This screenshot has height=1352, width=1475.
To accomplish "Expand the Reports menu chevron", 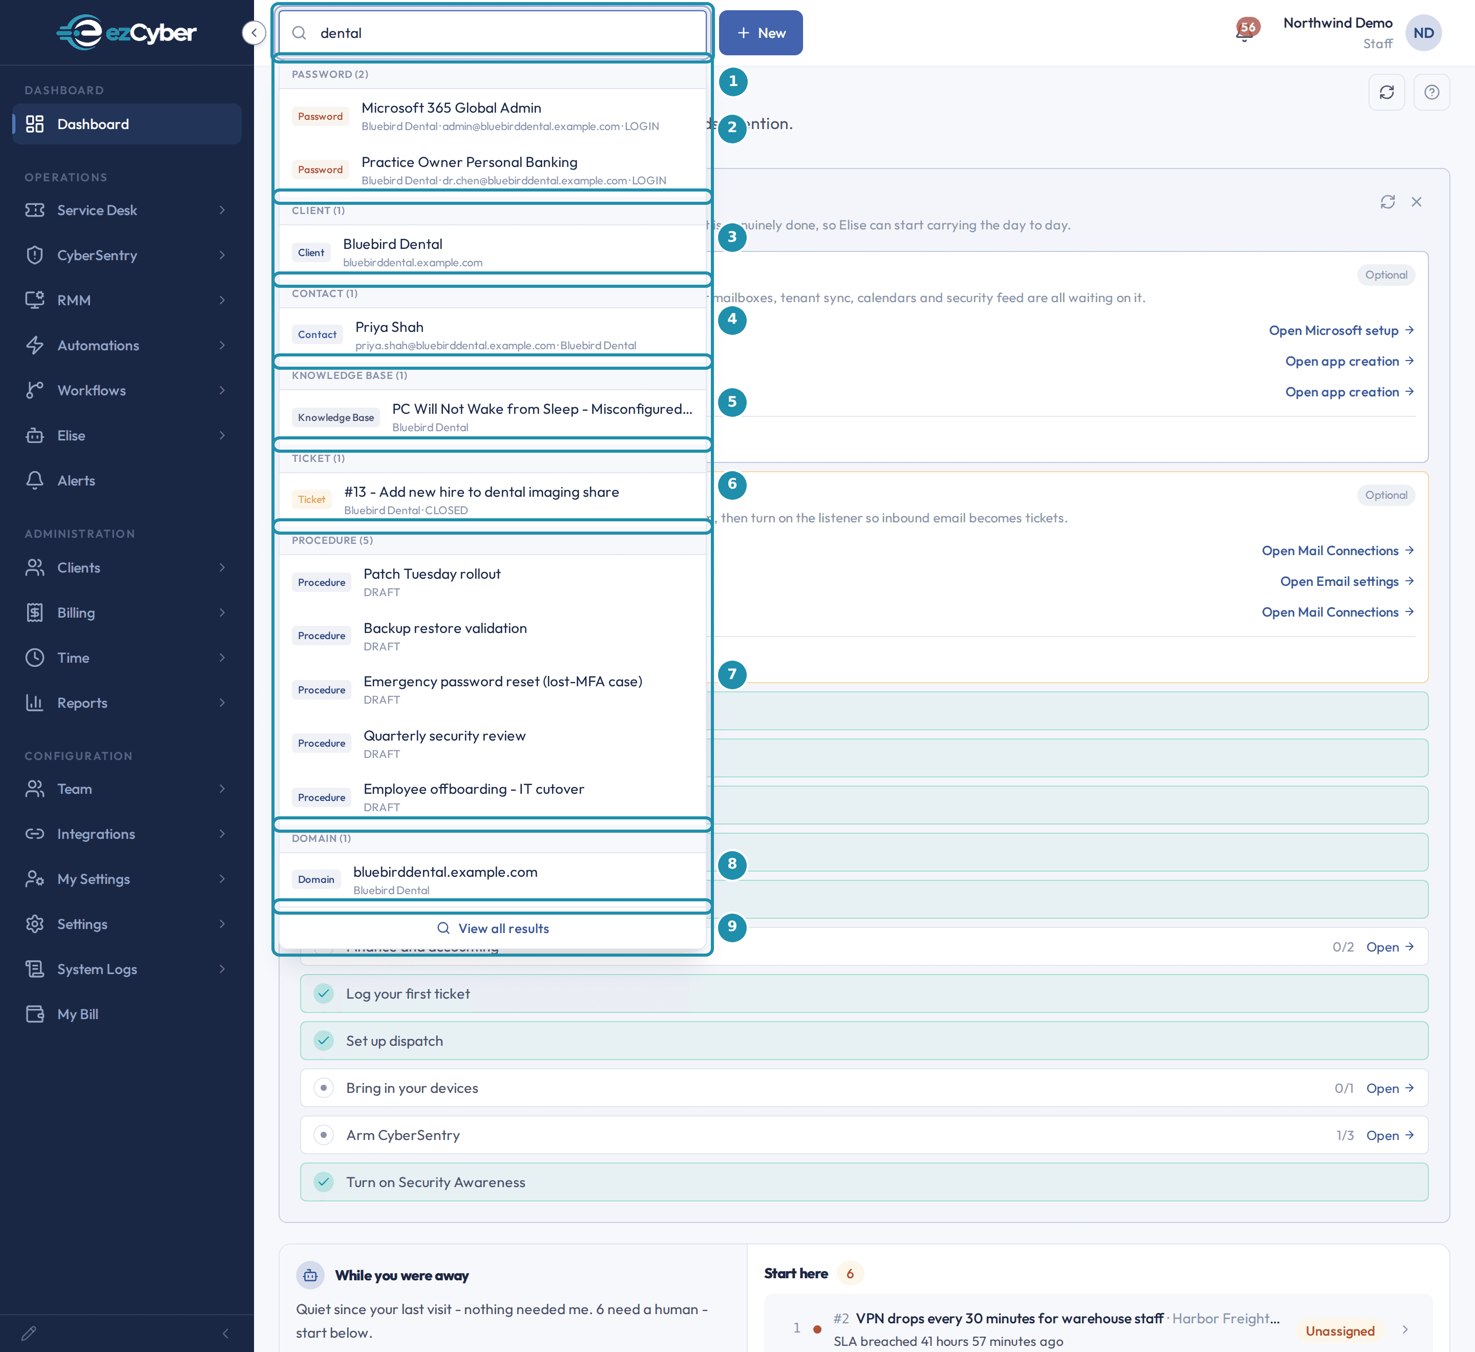I will coord(222,702).
